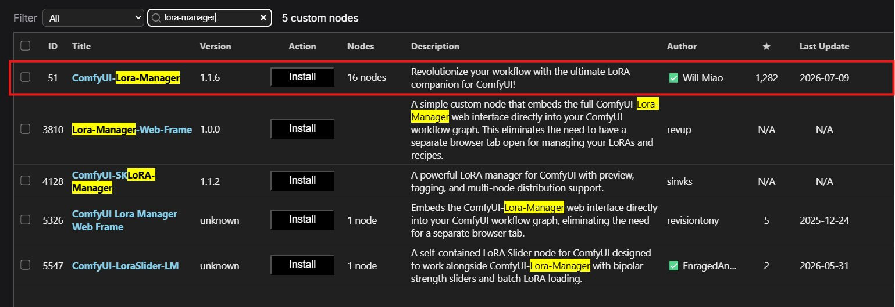Click the Will Miao author name
The image size is (895, 307).
[703, 77]
